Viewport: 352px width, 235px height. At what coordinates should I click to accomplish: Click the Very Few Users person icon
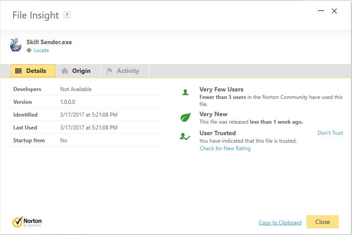point(185,92)
